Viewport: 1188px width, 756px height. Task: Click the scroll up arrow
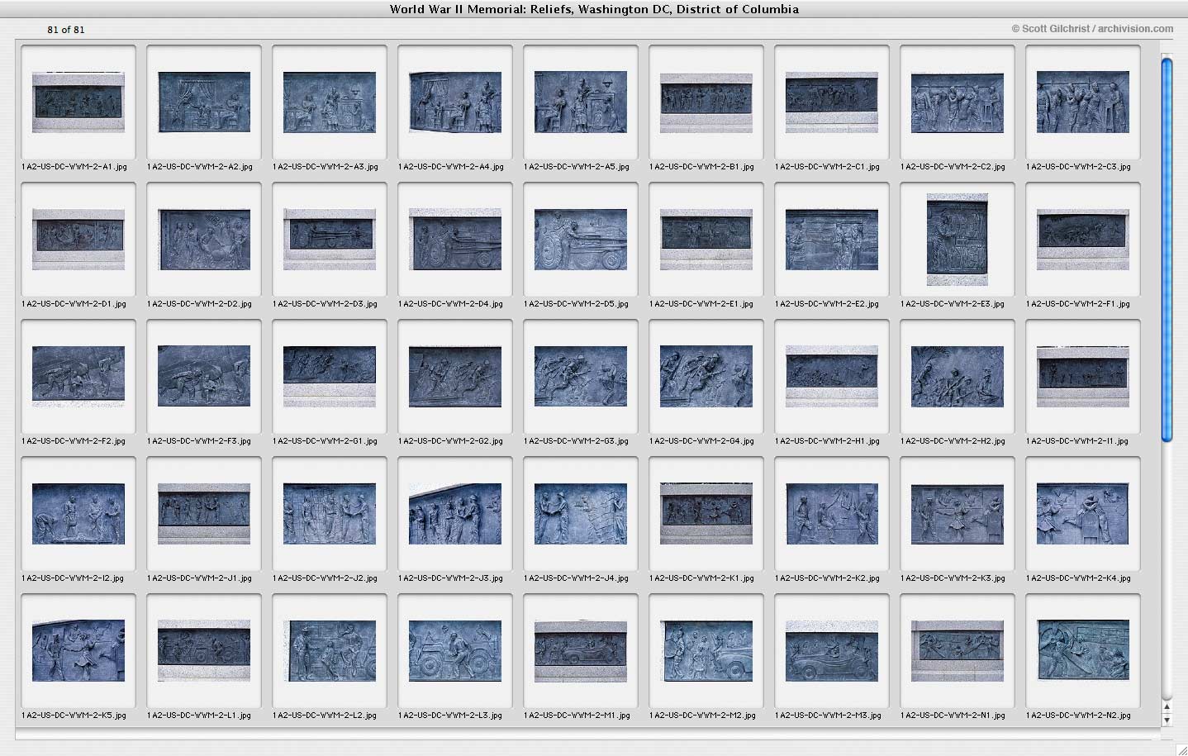[1167, 706]
